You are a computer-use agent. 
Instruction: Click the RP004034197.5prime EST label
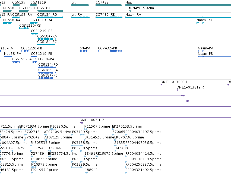(x=143, y=132)
